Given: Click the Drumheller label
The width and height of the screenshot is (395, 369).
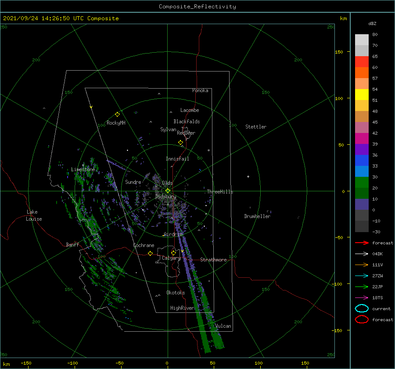Looking at the screenshot, I should 257,216.
